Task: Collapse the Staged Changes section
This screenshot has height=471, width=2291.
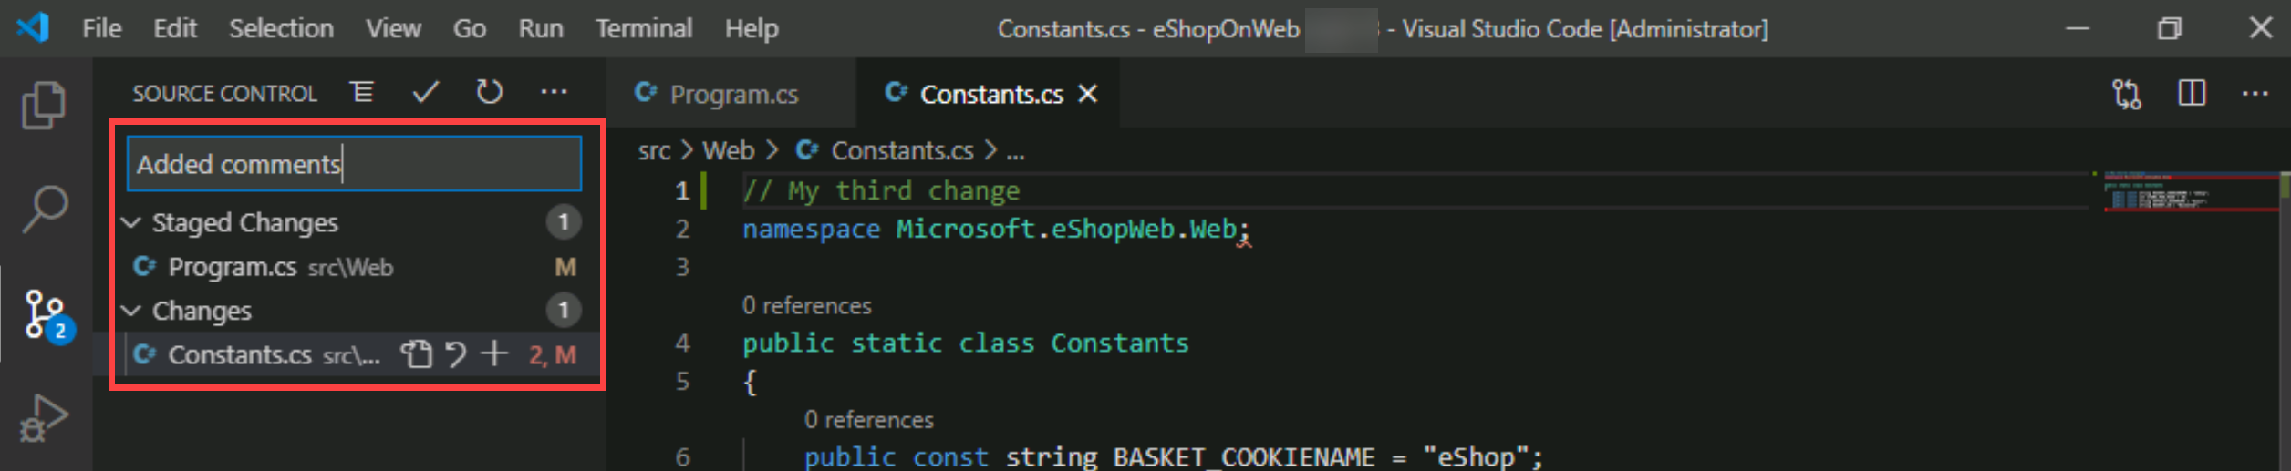Action: [131, 222]
